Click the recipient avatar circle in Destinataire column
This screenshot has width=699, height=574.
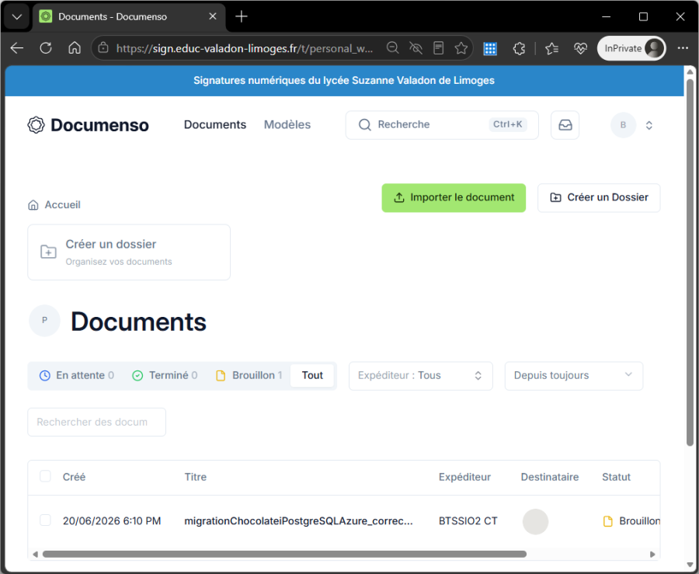pos(535,521)
